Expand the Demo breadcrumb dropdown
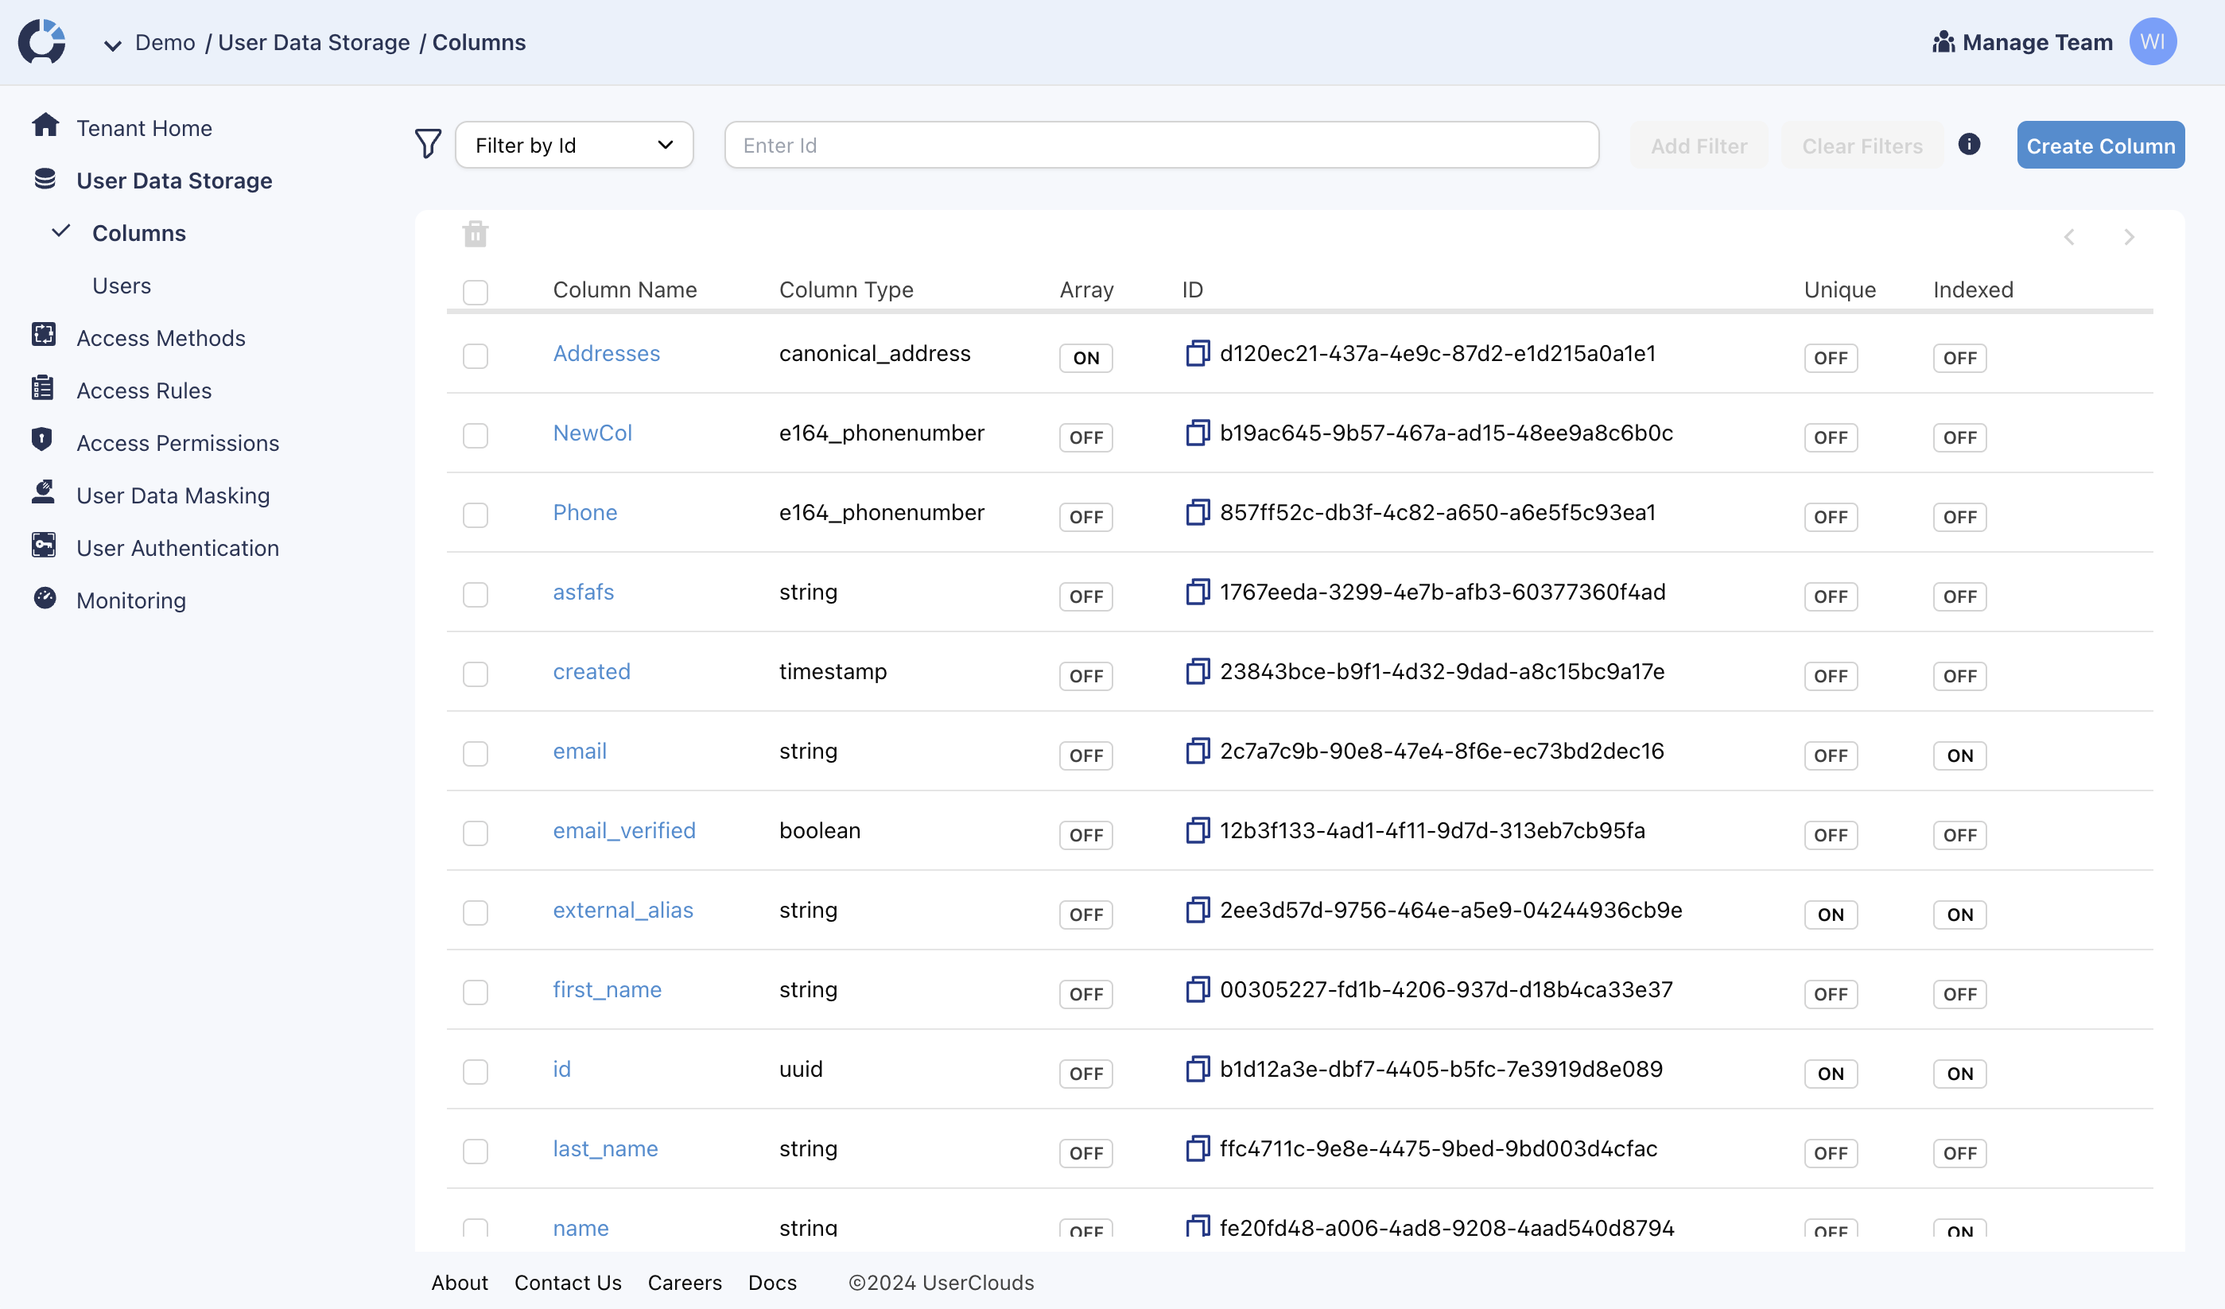Screen dimensions: 2225x1309 point(114,42)
